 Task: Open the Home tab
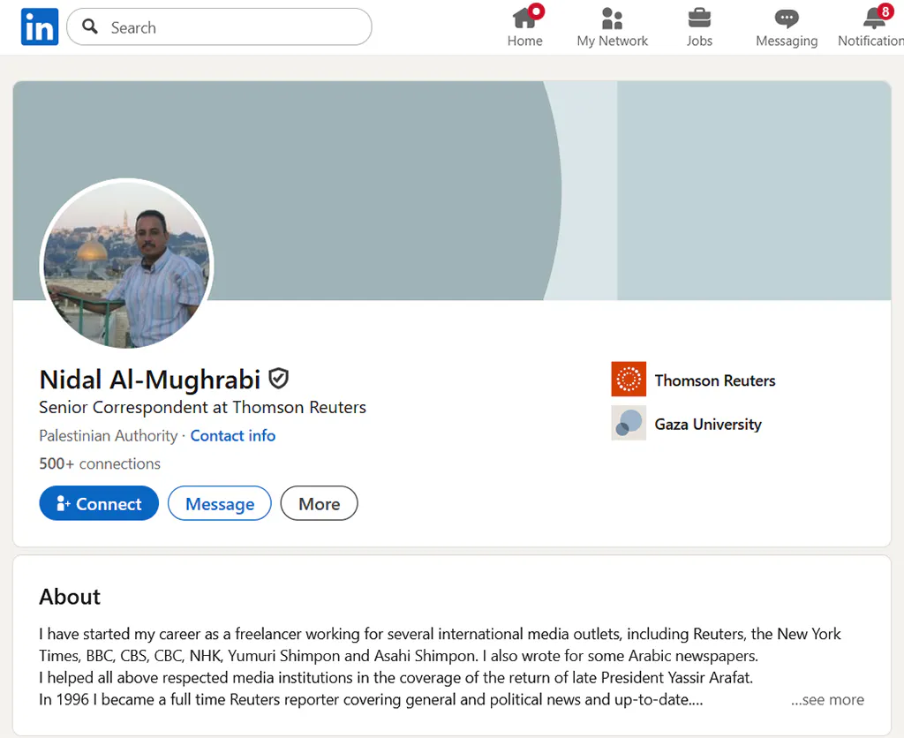coord(524,26)
